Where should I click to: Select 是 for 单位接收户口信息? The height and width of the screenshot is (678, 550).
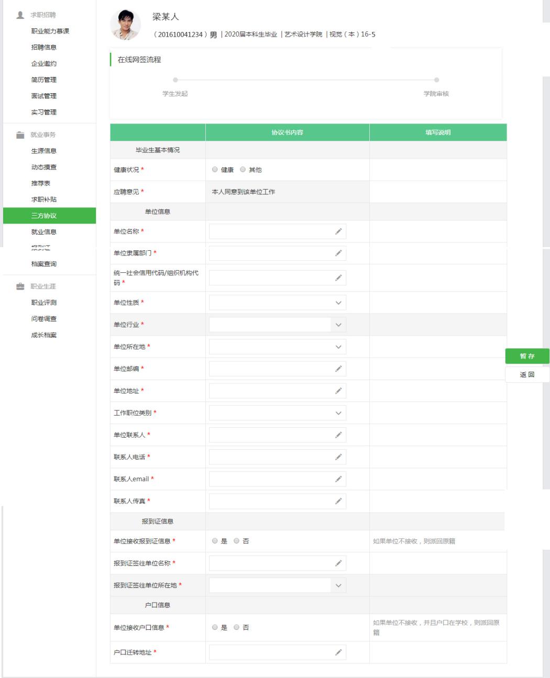click(215, 627)
